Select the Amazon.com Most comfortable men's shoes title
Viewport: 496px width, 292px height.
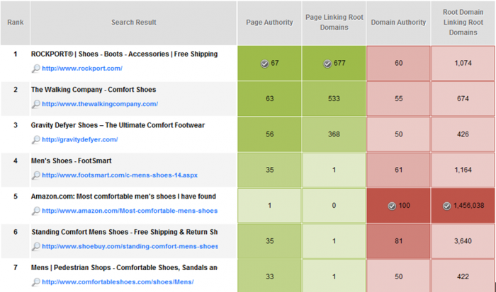pyautogui.click(x=123, y=197)
